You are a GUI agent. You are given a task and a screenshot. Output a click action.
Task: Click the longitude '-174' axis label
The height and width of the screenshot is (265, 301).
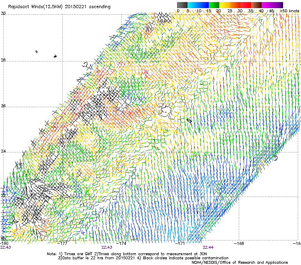pyautogui.click(x=122, y=243)
